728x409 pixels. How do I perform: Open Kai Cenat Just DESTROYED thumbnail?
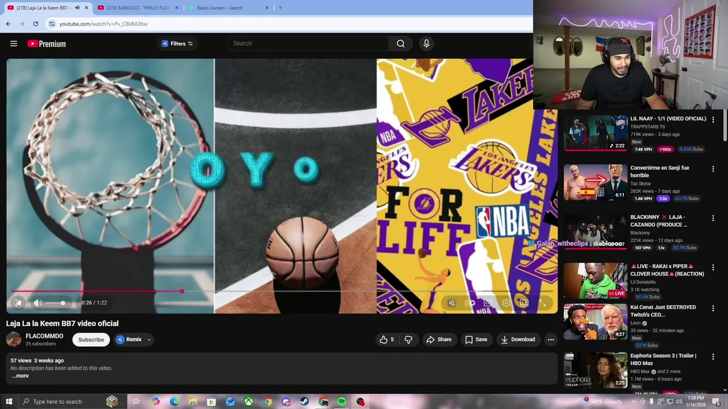595,322
